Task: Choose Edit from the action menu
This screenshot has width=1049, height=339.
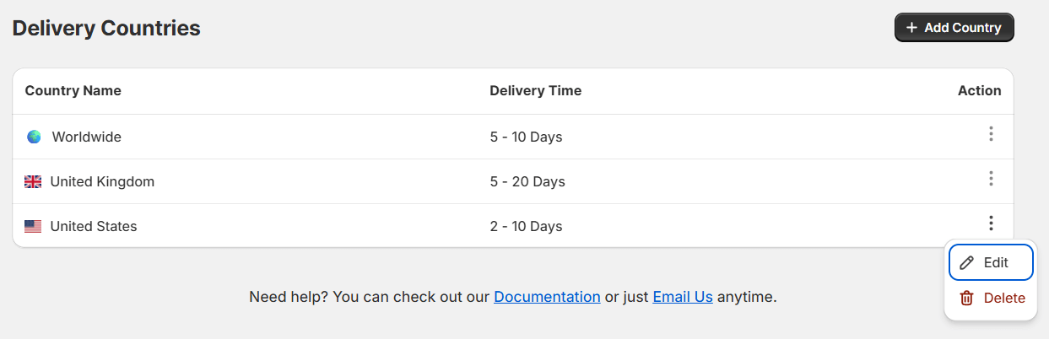Action: [x=991, y=262]
